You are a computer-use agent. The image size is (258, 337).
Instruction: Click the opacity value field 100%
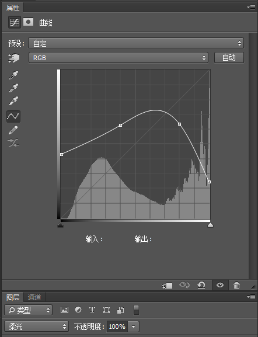pos(117,326)
